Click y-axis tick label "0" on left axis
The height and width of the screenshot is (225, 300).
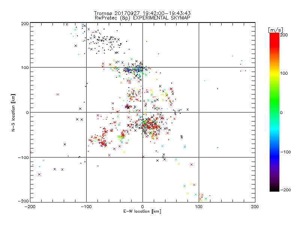27,112
